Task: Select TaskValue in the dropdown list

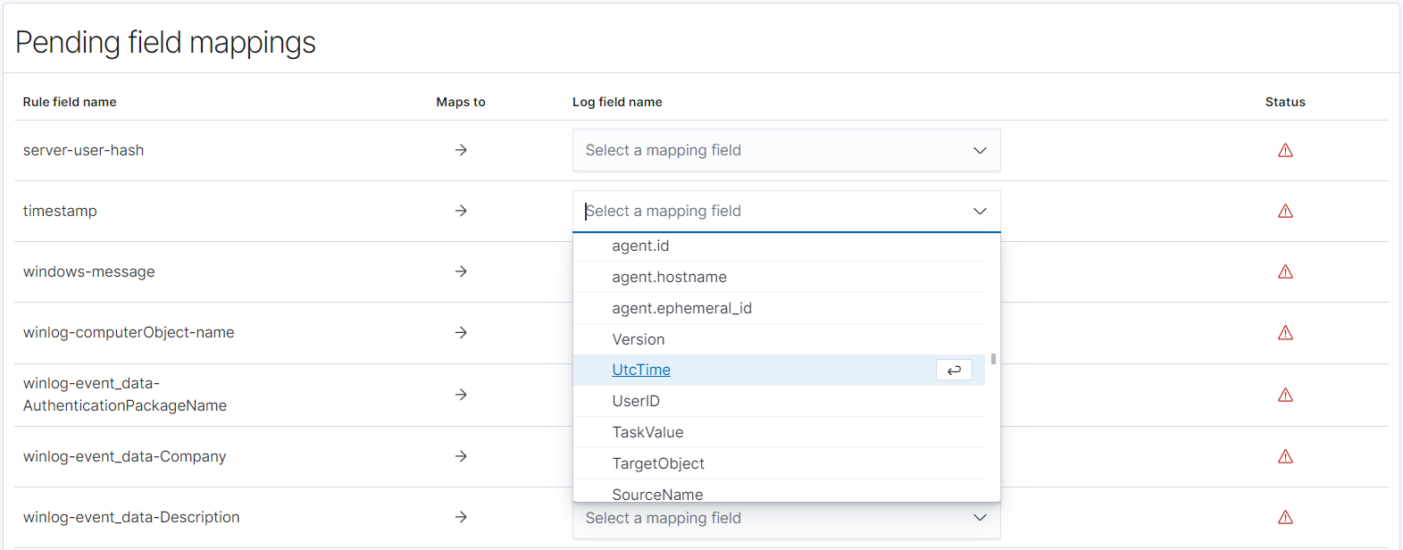Action: 647,432
